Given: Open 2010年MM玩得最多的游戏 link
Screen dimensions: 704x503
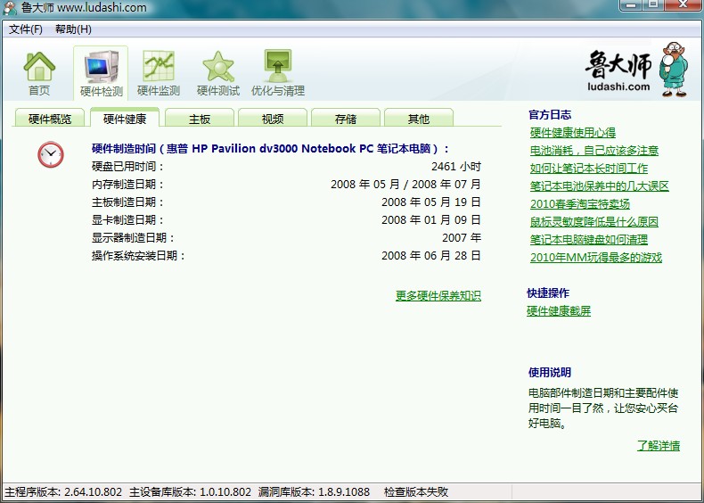Looking at the screenshot, I should pyautogui.click(x=596, y=257).
